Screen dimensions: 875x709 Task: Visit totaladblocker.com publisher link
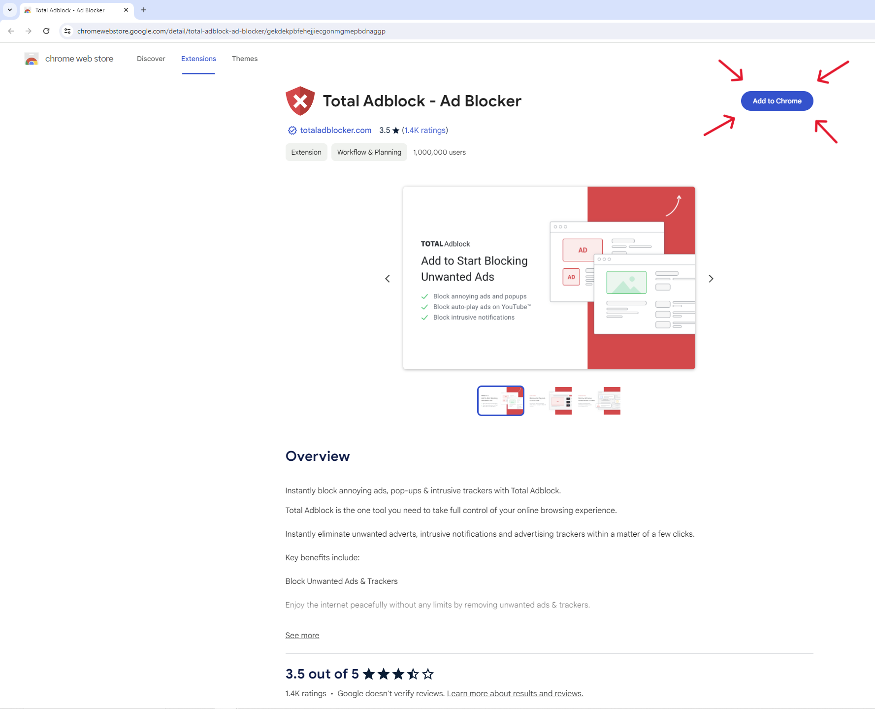coord(336,130)
